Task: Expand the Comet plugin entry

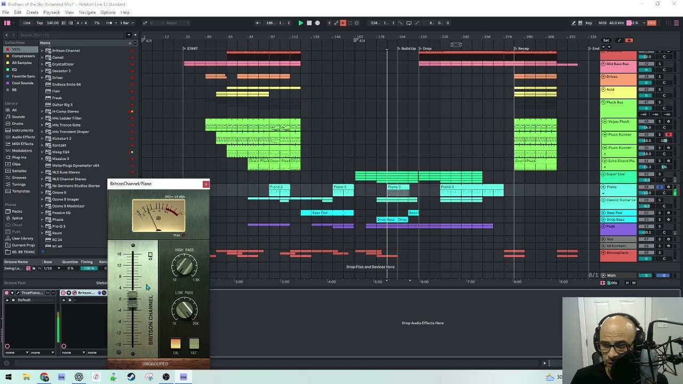Action: 42,57
